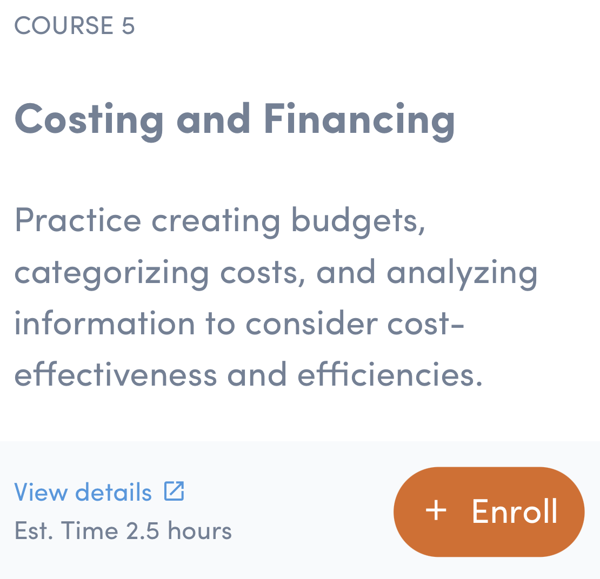Image resolution: width=600 pixels, height=579 pixels.
Task: Click the information to consider cost- text line
Action: click(x=239, y=322)
